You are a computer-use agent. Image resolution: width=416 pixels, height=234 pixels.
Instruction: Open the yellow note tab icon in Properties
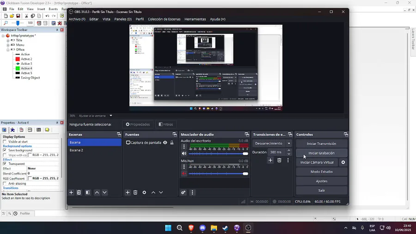(47, 130)
